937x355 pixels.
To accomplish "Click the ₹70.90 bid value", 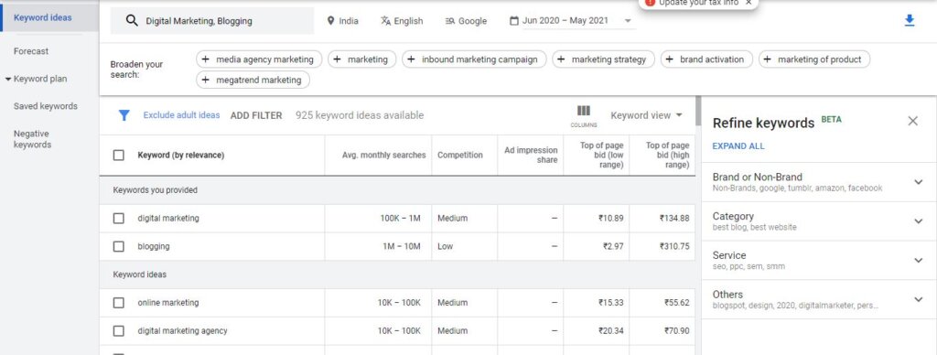I will point(676,331).
